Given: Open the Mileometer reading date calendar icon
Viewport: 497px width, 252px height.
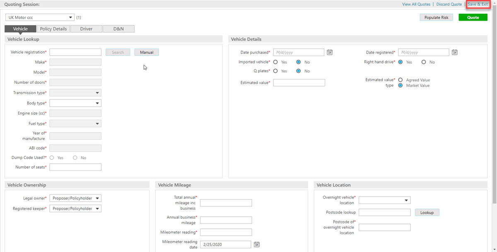Looking at the screenshot, I should [x=256, y=245].
